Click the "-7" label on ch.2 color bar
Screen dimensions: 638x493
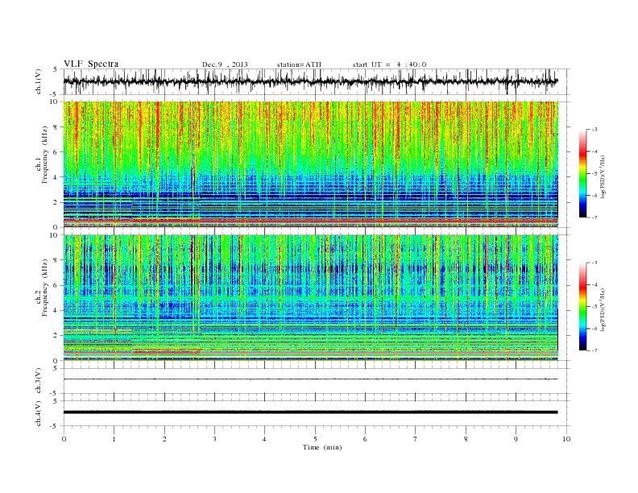click(x=594, y=350)
